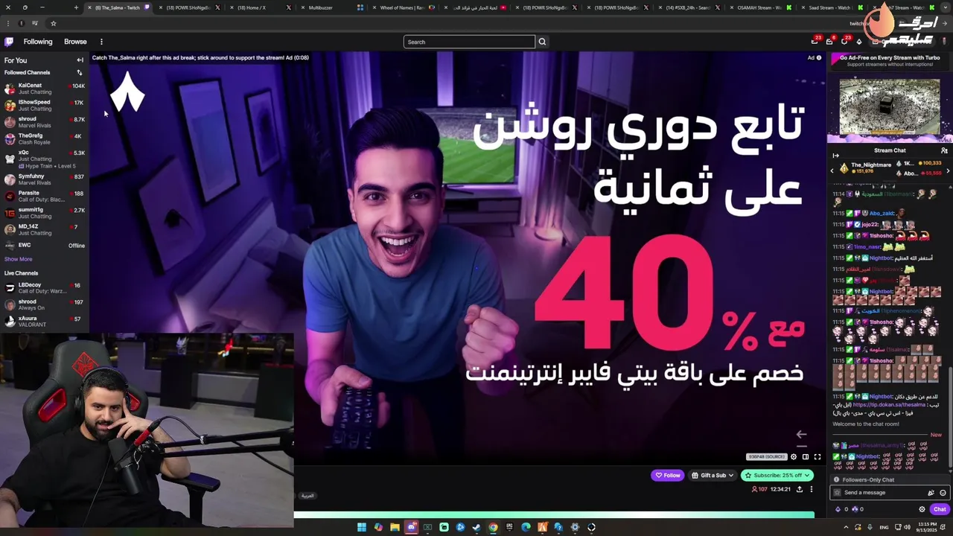Open the xAuura VALORANT channel

tap(45, 322)
